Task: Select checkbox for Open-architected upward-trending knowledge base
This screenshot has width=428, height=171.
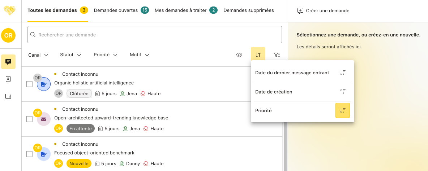Action: (29, 119)
